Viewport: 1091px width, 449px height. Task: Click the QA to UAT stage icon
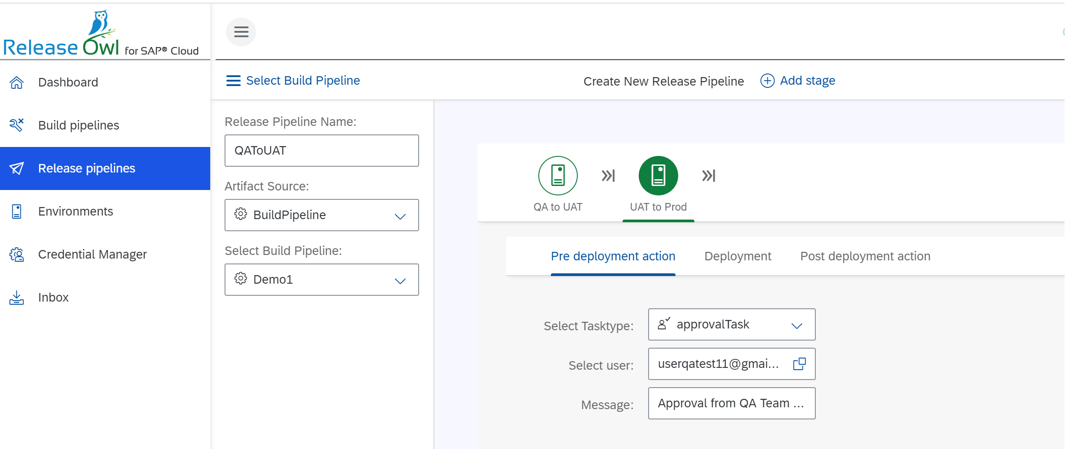coord(557,175)
